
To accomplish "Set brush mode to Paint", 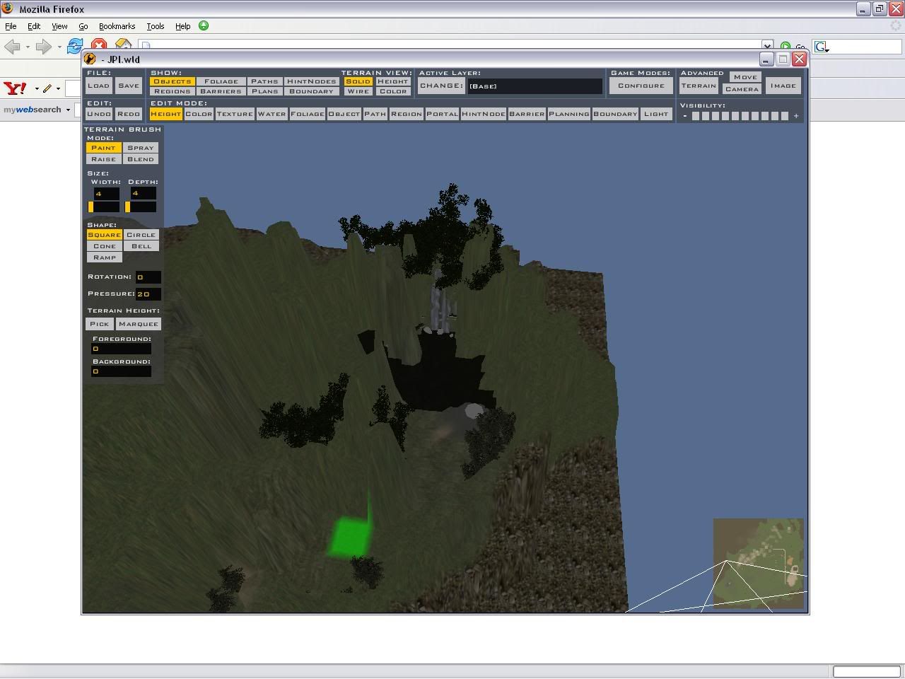I will pos(103,148).
